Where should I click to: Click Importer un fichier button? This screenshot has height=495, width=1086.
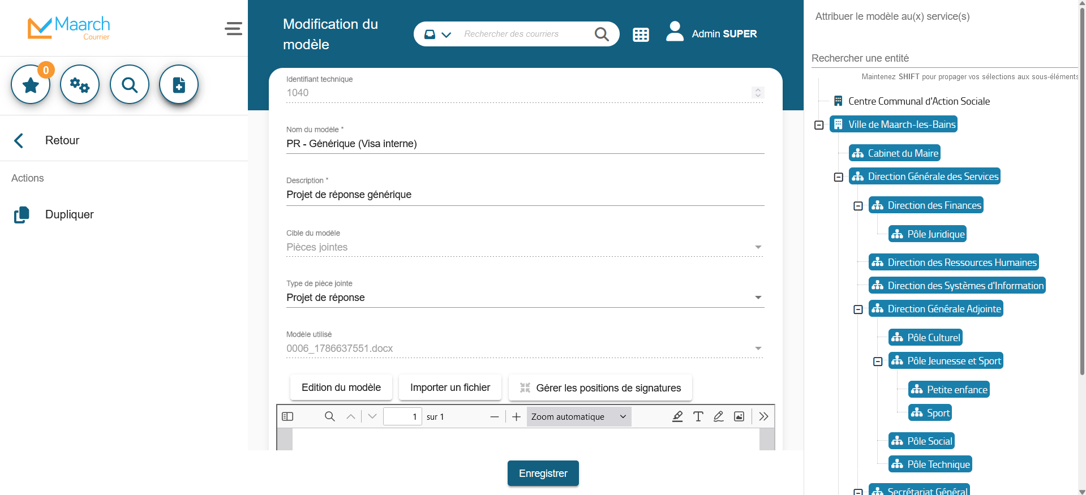point(450,388)
